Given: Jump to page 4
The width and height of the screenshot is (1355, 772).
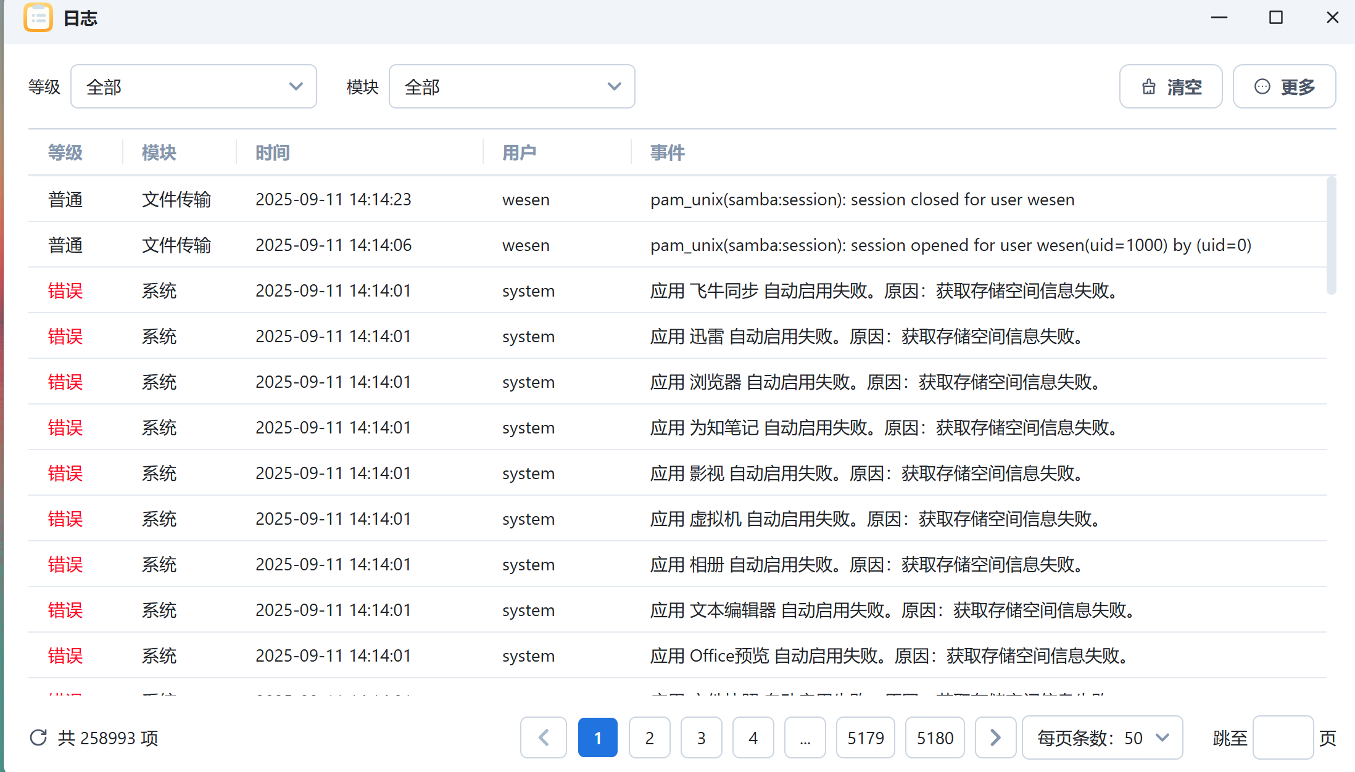Looking at the screenshot, I should click(x=753, y=737).
